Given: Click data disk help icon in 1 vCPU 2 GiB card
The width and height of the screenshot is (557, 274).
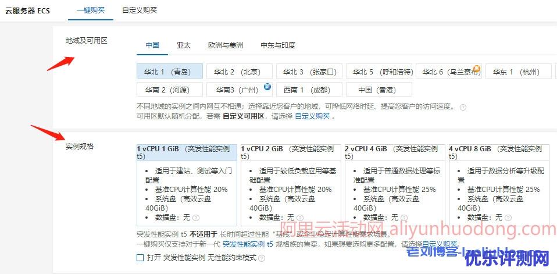Looking at the screenshot, I should [x=300, y=218].
